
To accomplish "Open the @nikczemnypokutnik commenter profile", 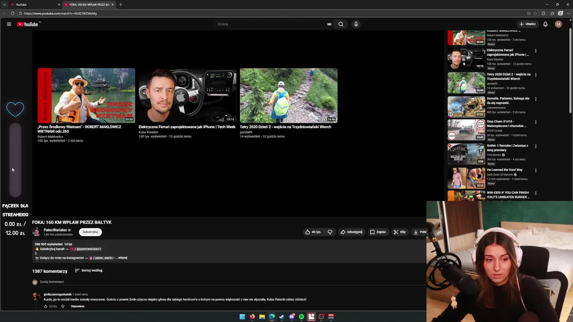I will (57, 294).
